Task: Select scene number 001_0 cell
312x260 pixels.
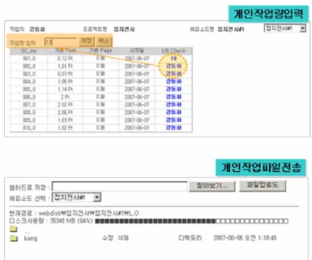Action: (29, 58)
